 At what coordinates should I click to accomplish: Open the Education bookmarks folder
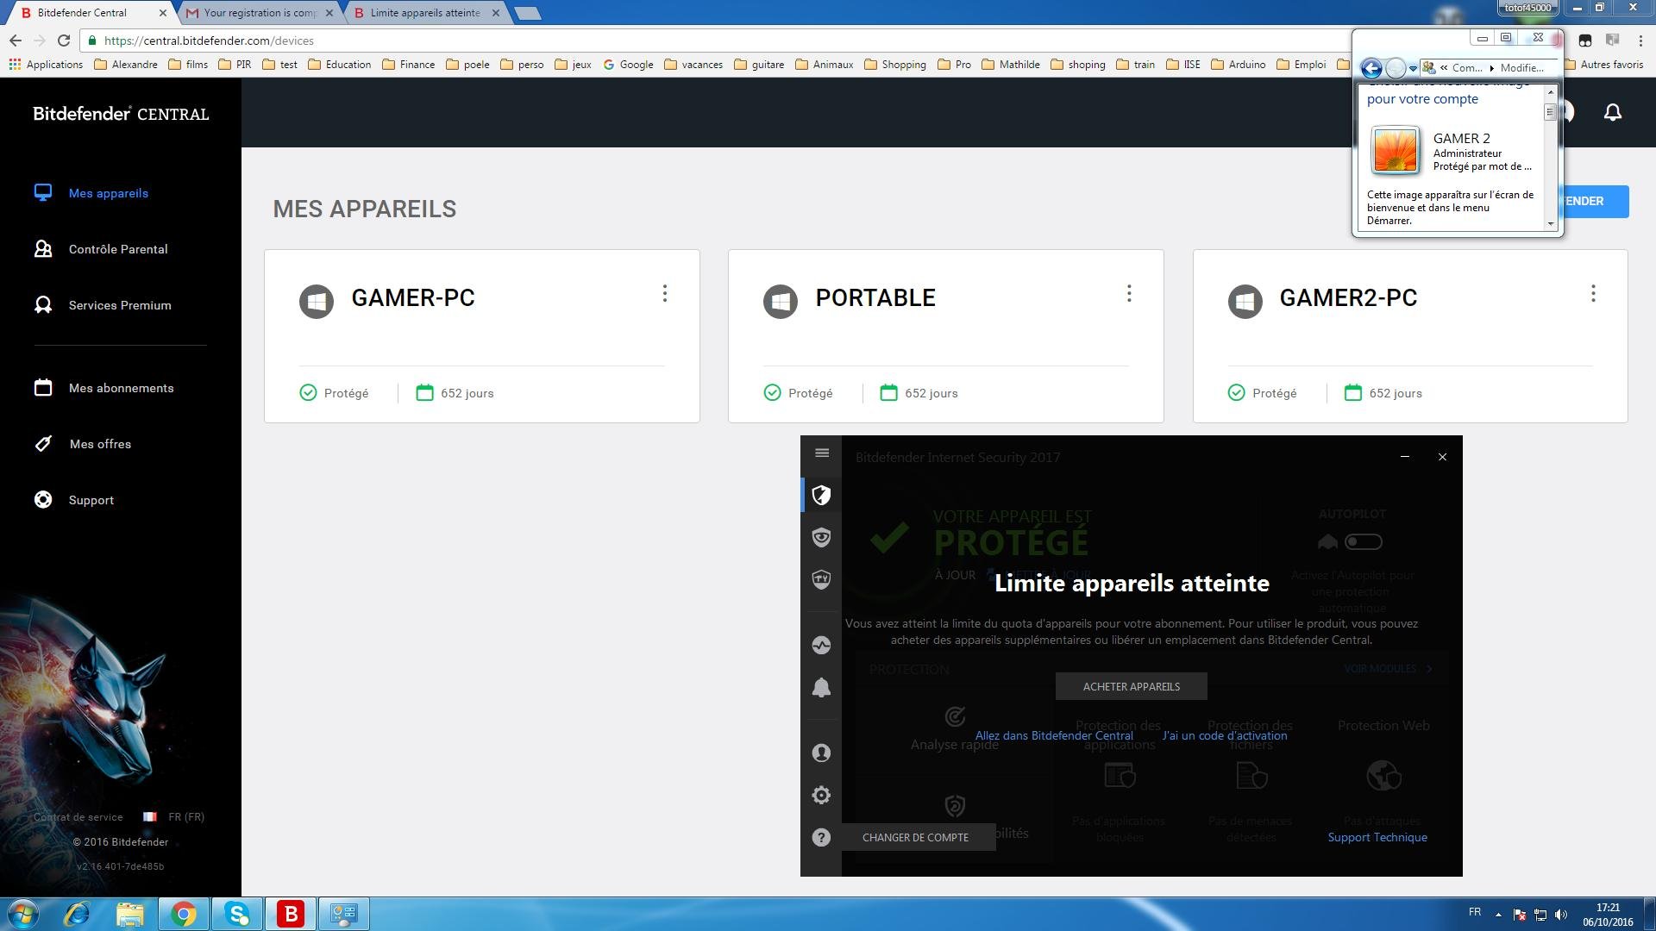point(339,65)
